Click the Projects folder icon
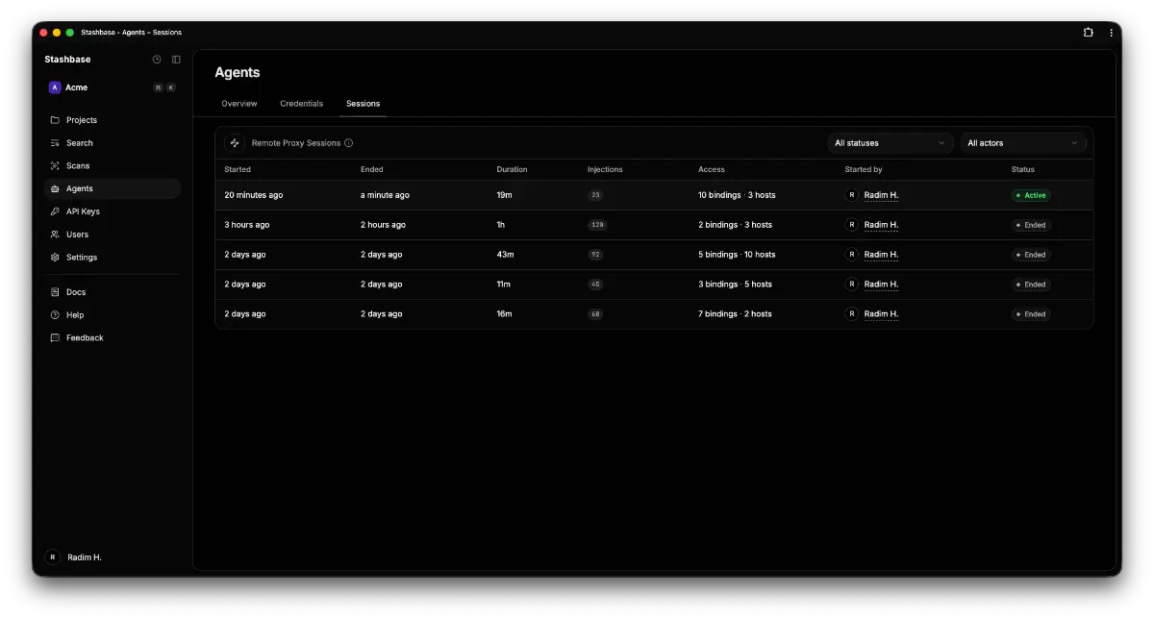 (55, 120)
